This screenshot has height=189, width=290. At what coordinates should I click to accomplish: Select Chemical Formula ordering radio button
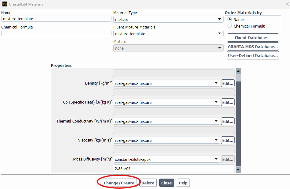[x=230, y=26]
